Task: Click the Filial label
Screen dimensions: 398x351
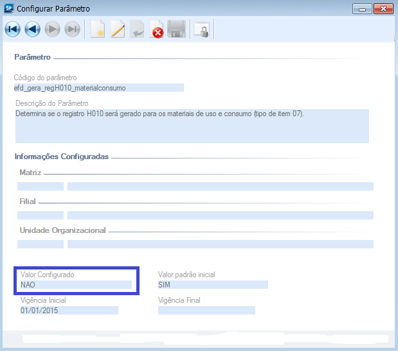Action: coord(28,201)
